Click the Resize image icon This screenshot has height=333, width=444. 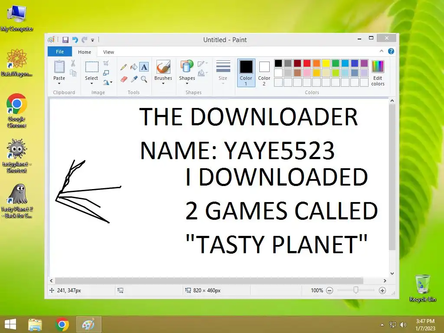click(x=106, y=73)
